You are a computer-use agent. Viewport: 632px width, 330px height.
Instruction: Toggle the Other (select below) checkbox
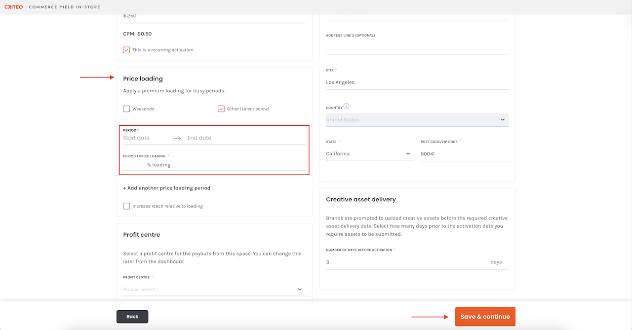221,109
